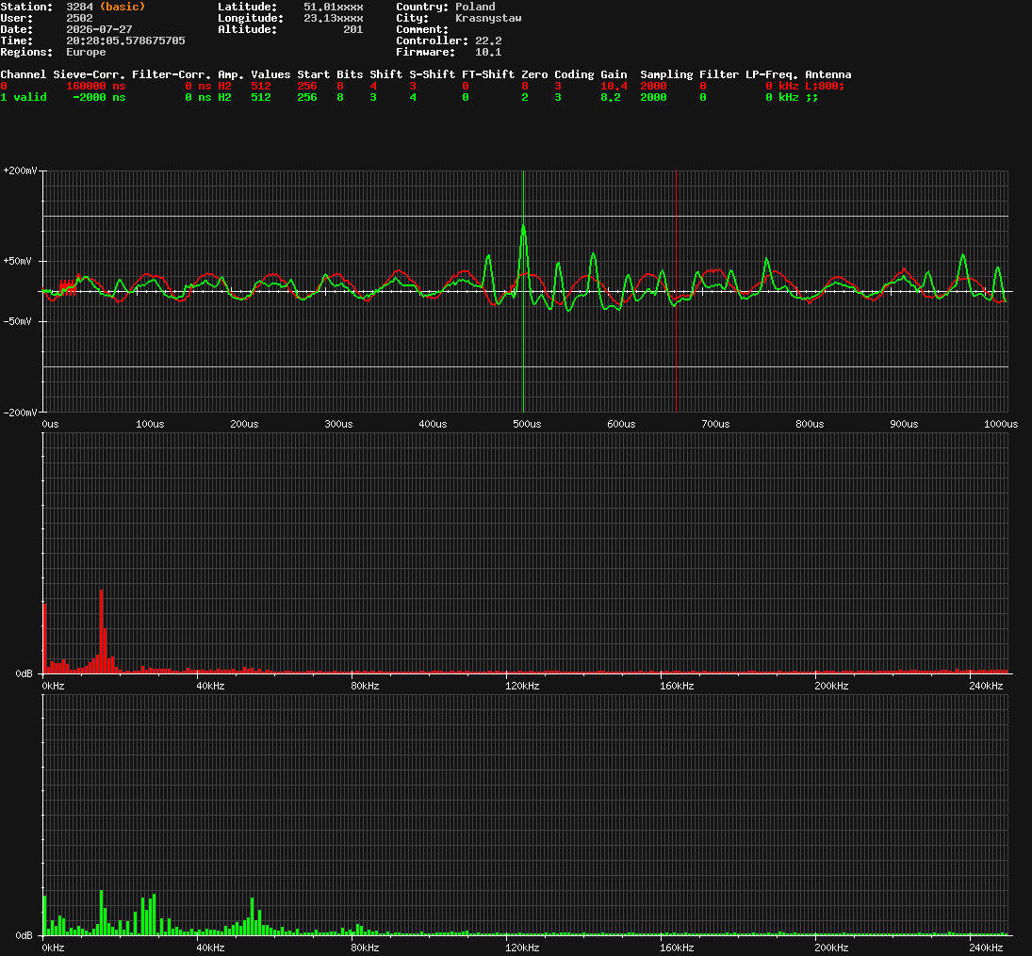Click the red antenna value L;800;
1032x956 pixels.
tap(825, 86)
